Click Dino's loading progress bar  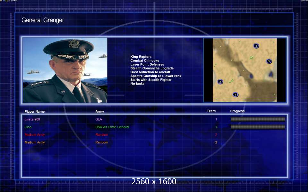coord(258,127)
